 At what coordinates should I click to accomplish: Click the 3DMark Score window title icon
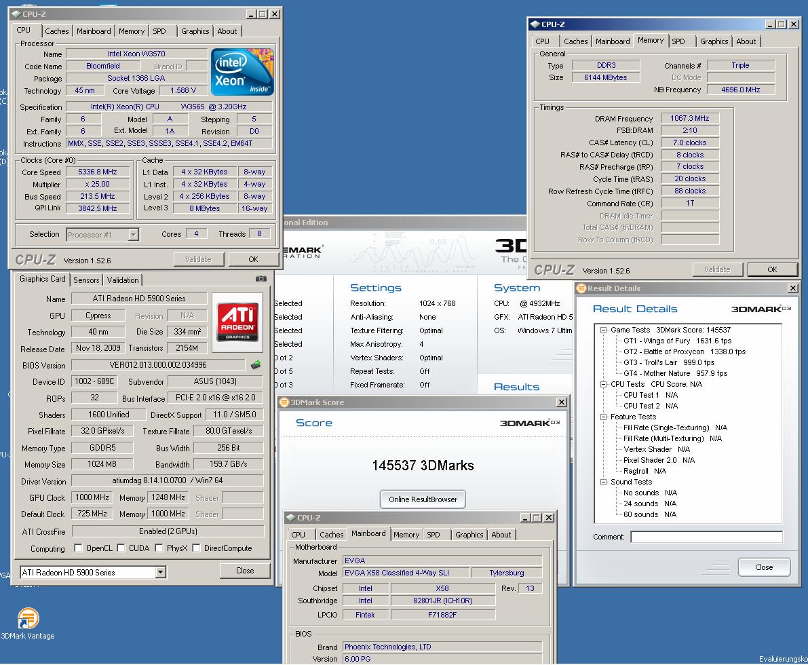tap(284, 402)
